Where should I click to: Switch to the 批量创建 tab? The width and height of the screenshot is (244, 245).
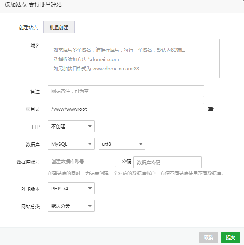(x=59, y=27)
